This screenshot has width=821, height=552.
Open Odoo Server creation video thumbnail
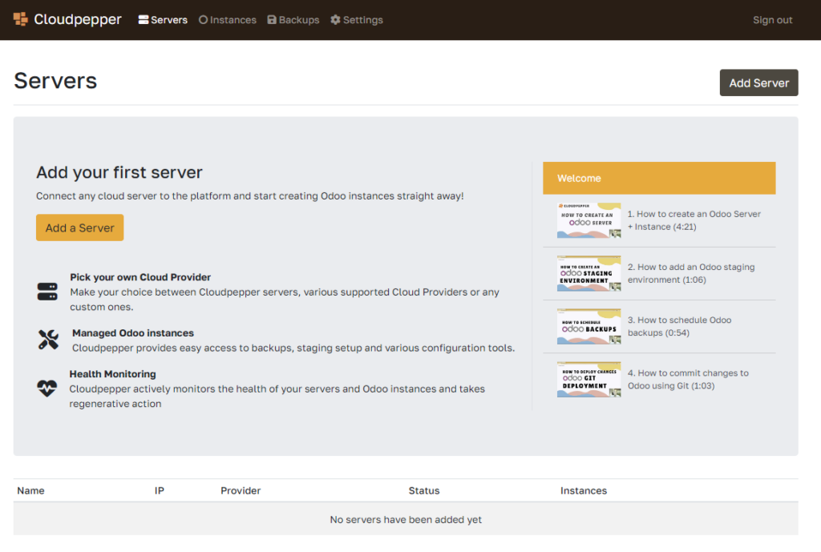(589, 220)
